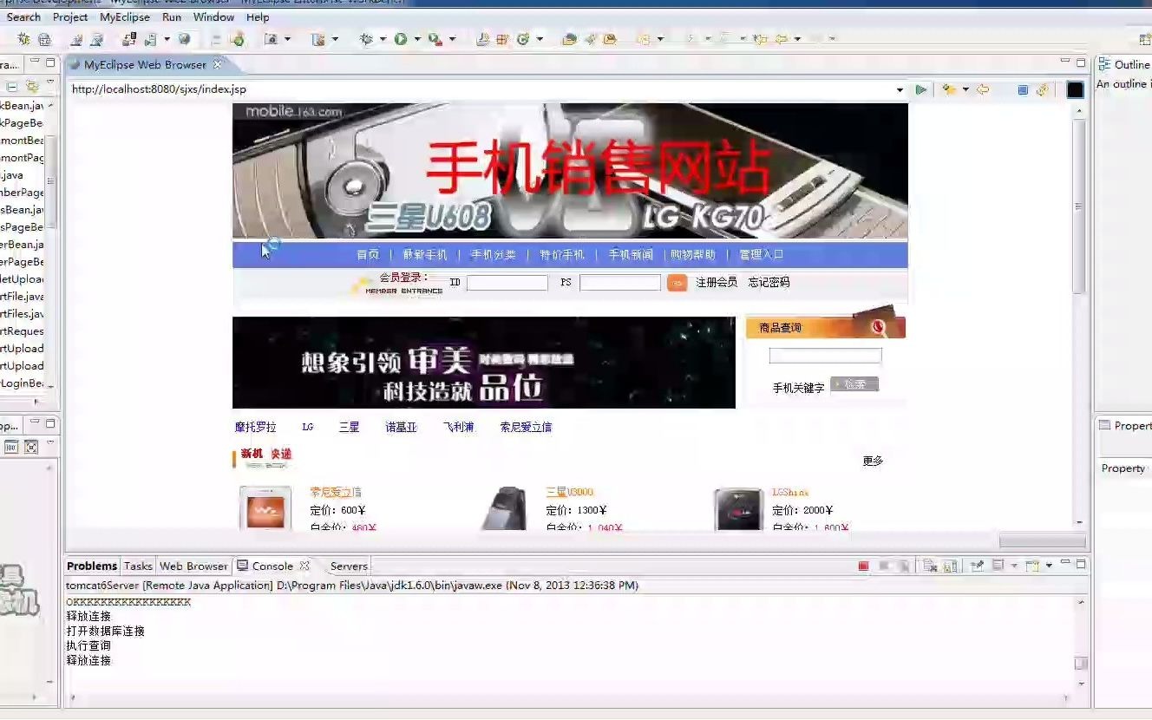Screen dimensions: 1152x720
Task: Click the LGShine phone thumbnail
Action: [x=738, y=509]
